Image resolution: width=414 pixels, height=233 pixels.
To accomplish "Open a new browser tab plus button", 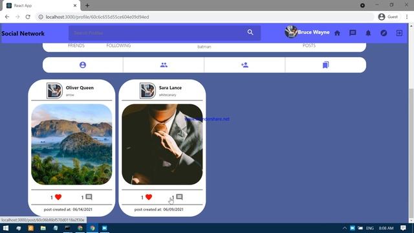I will point(87,5).
